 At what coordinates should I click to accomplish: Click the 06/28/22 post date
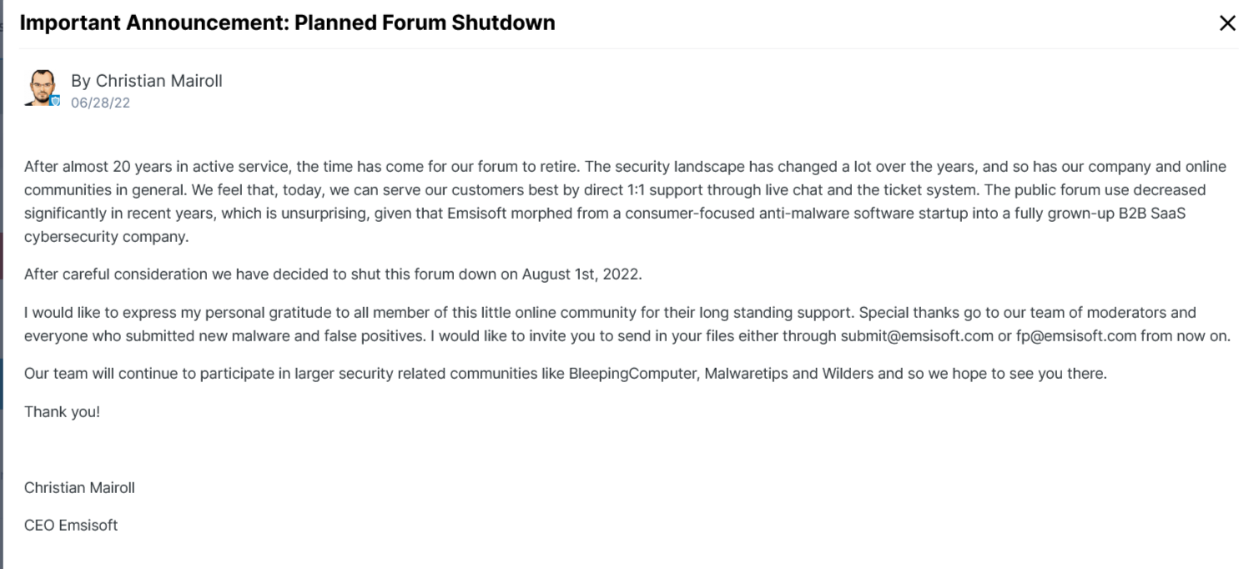point(100,103)
